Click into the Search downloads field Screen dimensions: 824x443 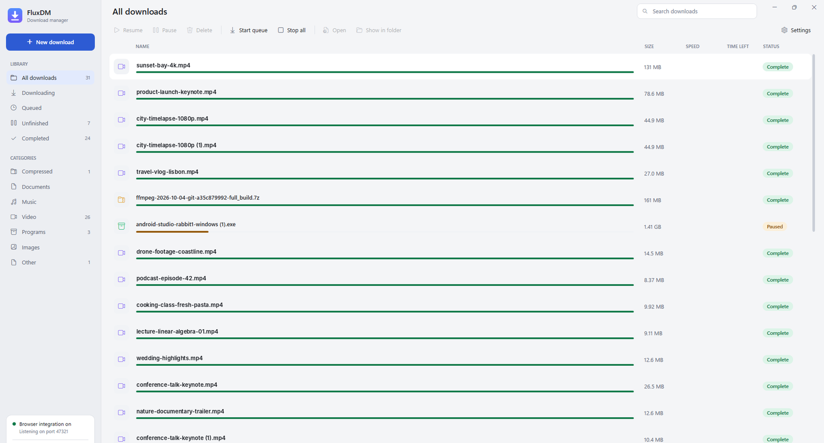[x=697, y=11]
